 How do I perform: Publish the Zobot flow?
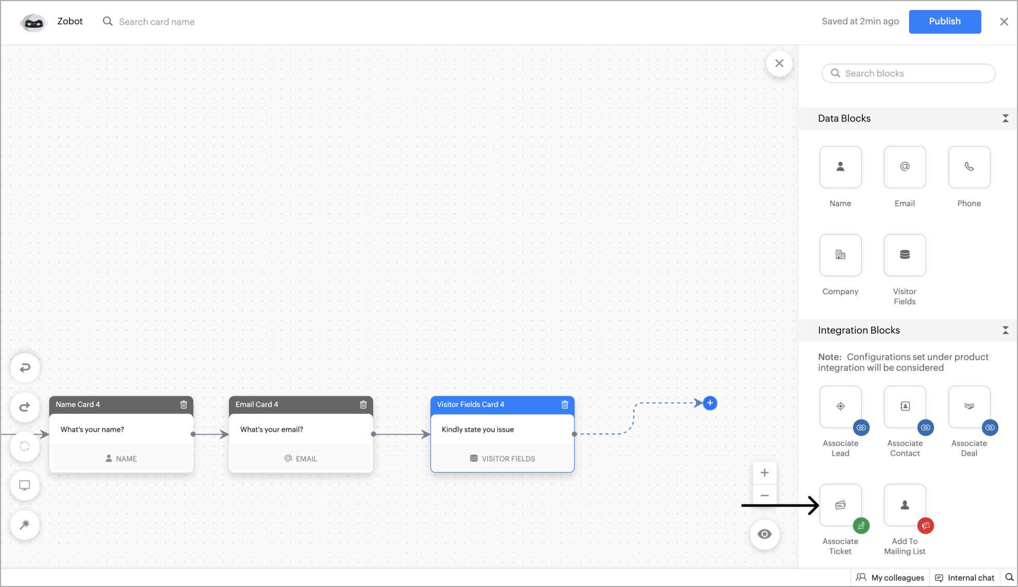click(x=944, y=21)
